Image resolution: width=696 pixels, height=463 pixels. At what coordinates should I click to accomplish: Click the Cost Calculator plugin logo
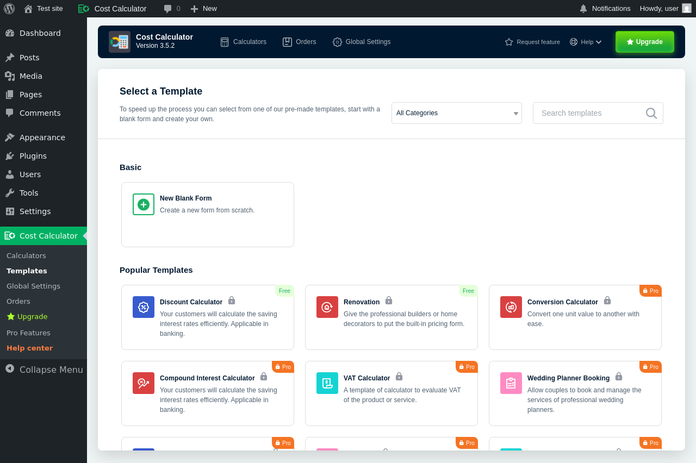(120, 42)
